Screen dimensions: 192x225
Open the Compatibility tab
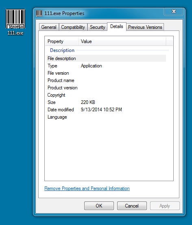(73, 27)
